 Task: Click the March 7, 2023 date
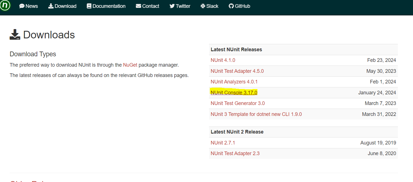pos(381,103)
